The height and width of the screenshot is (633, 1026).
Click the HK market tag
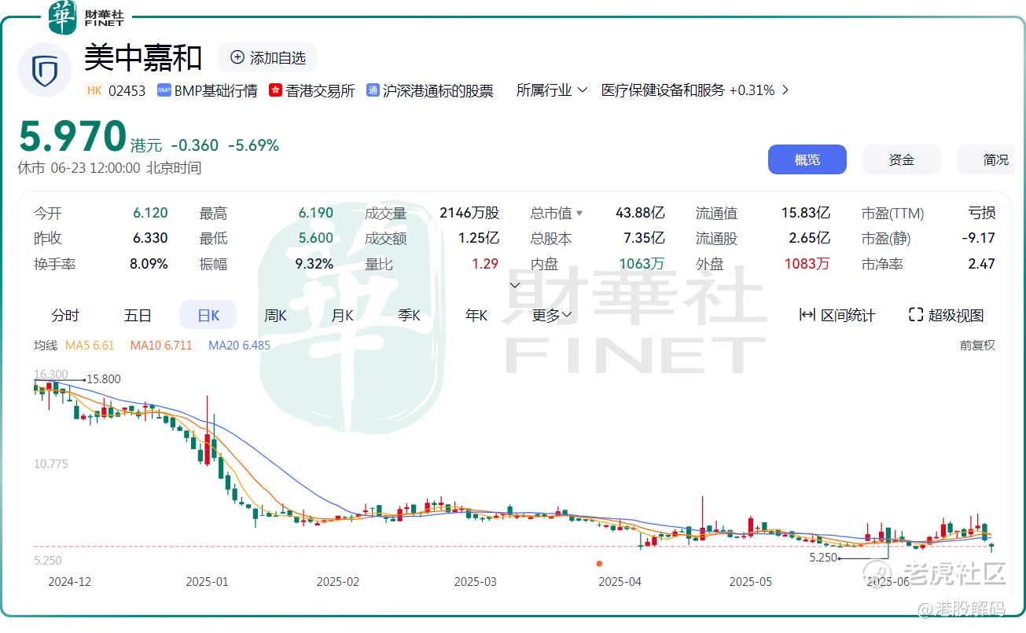(x=94, y=90)
